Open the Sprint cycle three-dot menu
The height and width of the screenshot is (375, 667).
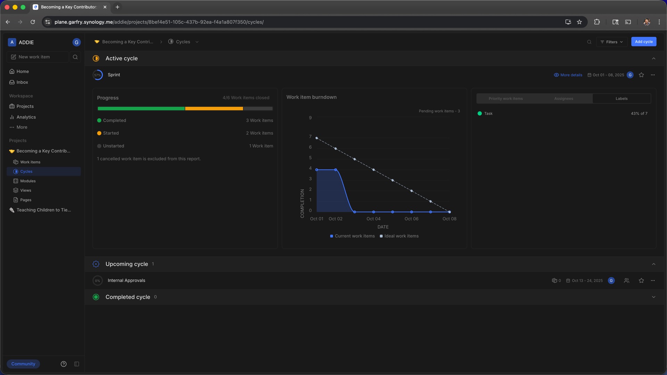pyautogui.click(x=653, y=75)
